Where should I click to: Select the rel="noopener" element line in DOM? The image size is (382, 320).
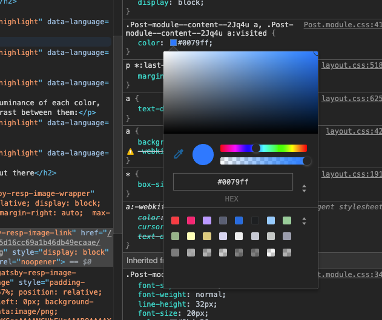(45, 262)
